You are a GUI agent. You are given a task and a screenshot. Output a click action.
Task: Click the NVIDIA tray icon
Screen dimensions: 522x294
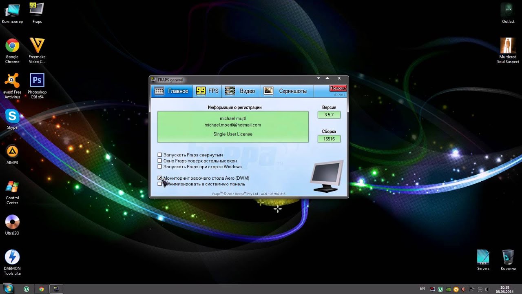point(449,290)
